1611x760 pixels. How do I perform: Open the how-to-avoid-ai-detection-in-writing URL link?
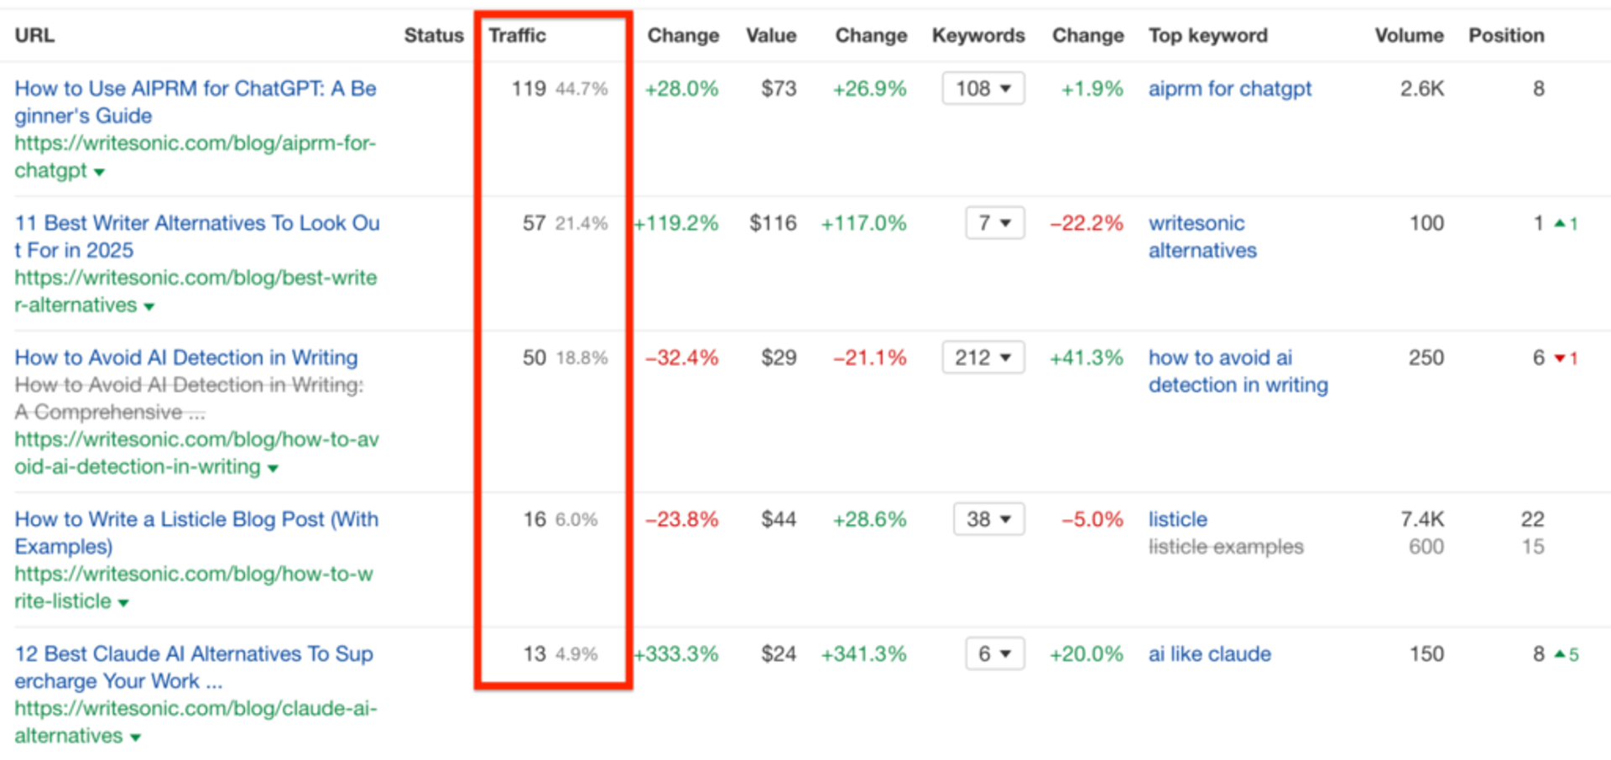196,452
